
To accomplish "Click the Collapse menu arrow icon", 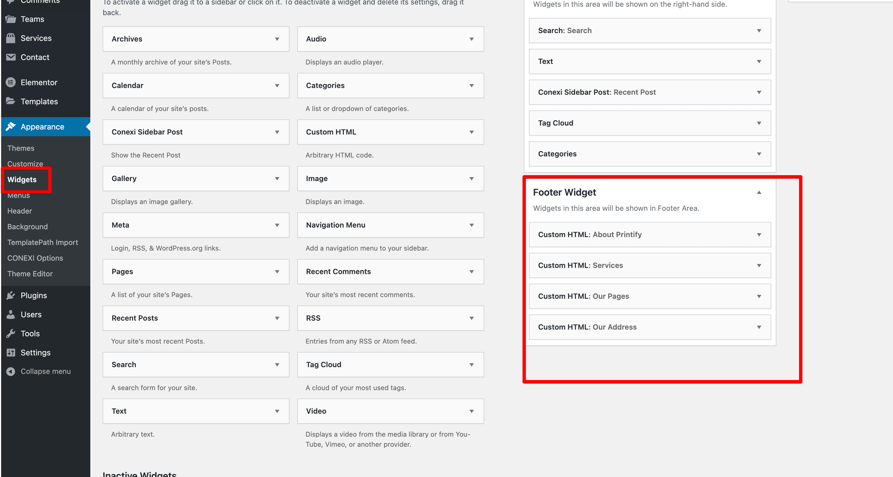I will pyautogui.click(x=11, y=371).
